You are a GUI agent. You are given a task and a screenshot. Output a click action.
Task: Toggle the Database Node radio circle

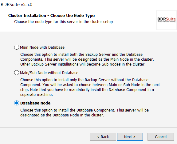tap(17, 103)
